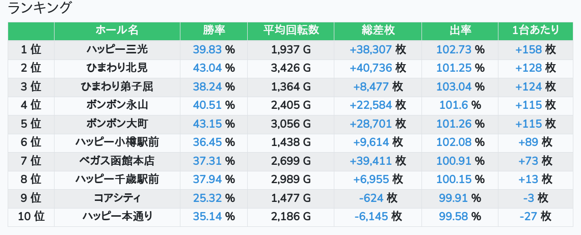Open the ハッピー小樽駅前 hall entry

click(117, 142)
